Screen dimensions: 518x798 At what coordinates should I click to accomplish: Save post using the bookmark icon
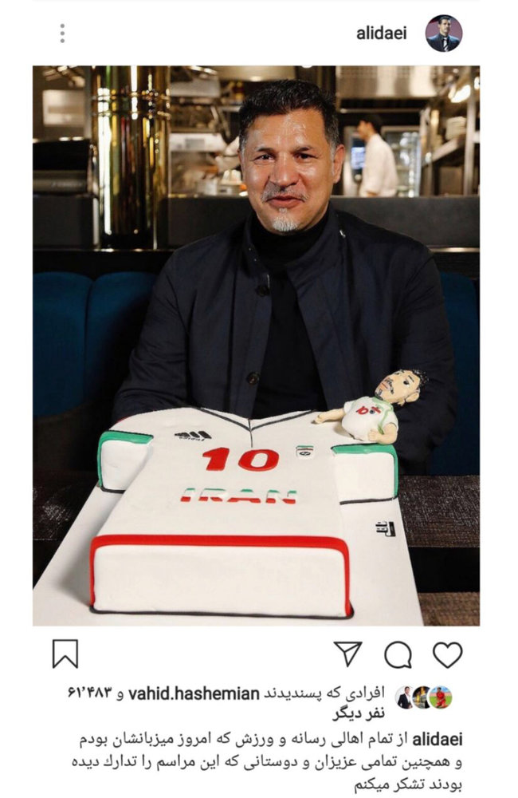pos(65,654)
